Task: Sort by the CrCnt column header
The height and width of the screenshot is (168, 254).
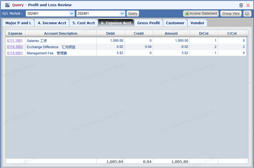Action: pyautogui.click(x=232, y=34)
